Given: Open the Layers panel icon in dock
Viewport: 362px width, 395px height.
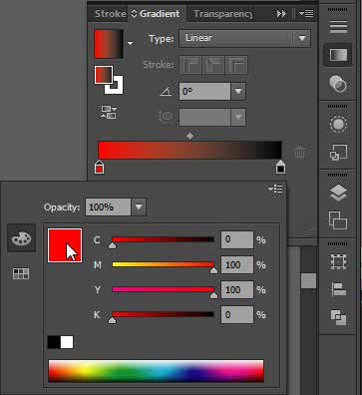Looking at the screenshot, I should coord(338,193).
